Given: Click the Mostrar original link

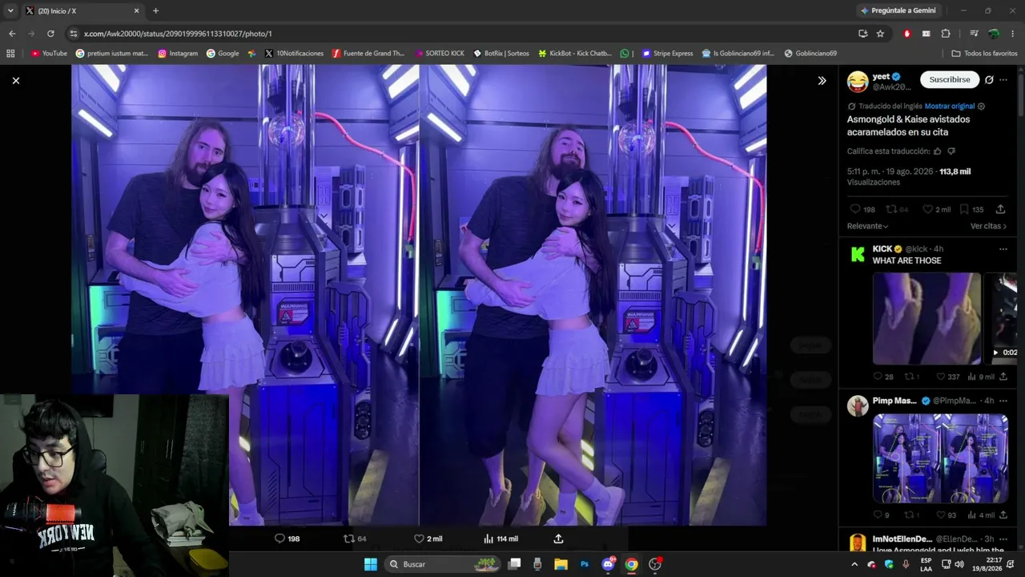Looking at the screenshot, I should click(x=950, y=106).
